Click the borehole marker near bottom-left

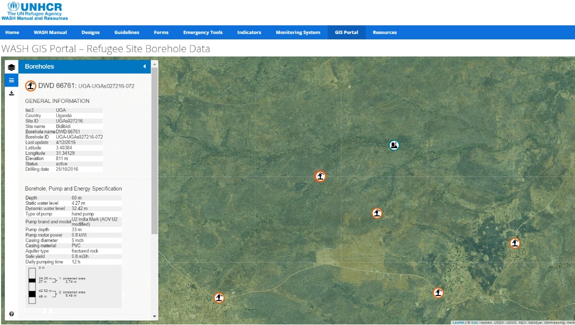219,297
